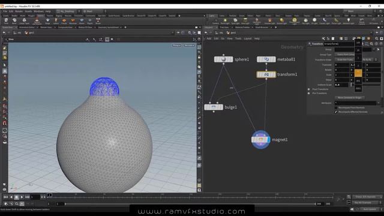The height and width of the screenshot is (216, 384).
Task: Open the Attributes dropdown arrow
Action: (379, 103)
